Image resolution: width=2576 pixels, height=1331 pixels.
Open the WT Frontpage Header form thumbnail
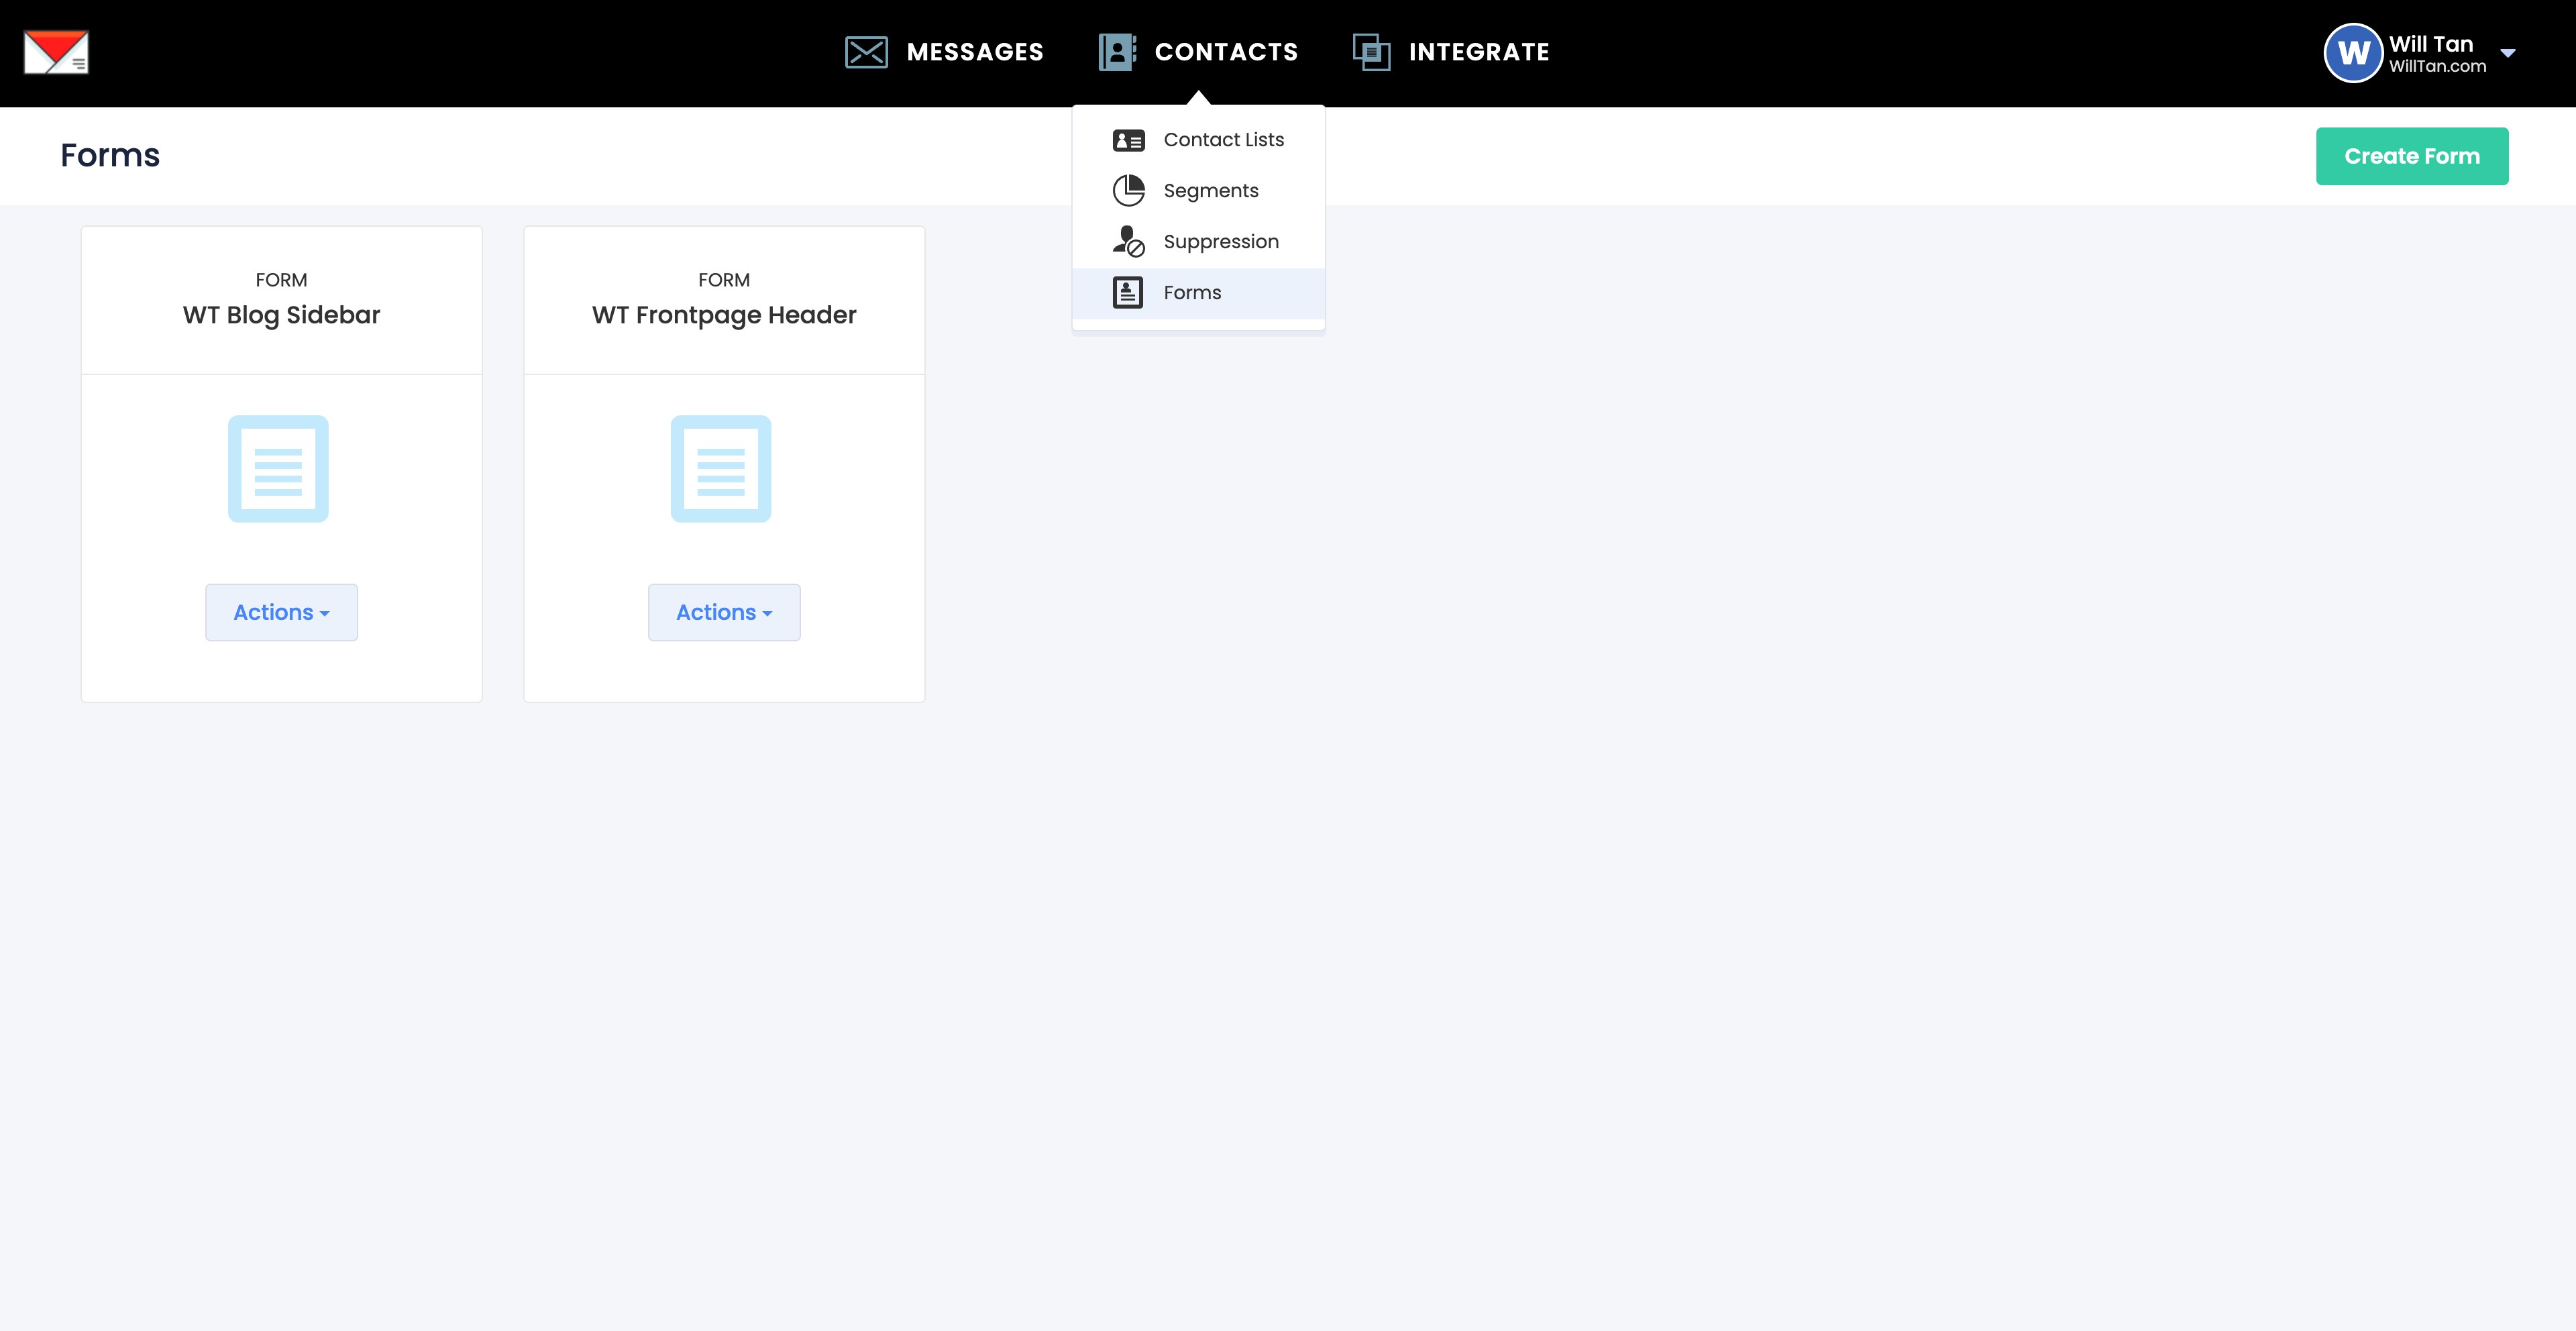(x=721, y=469)
